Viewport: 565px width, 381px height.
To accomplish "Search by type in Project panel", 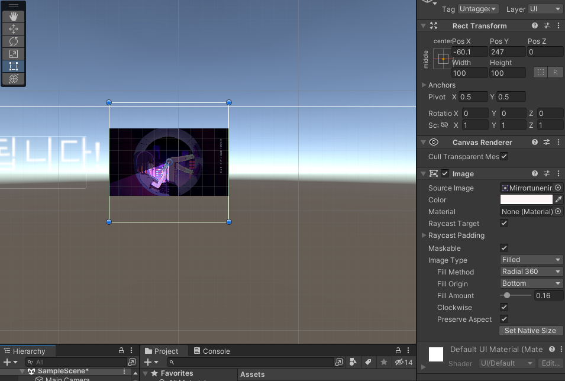I will [353, 362].
